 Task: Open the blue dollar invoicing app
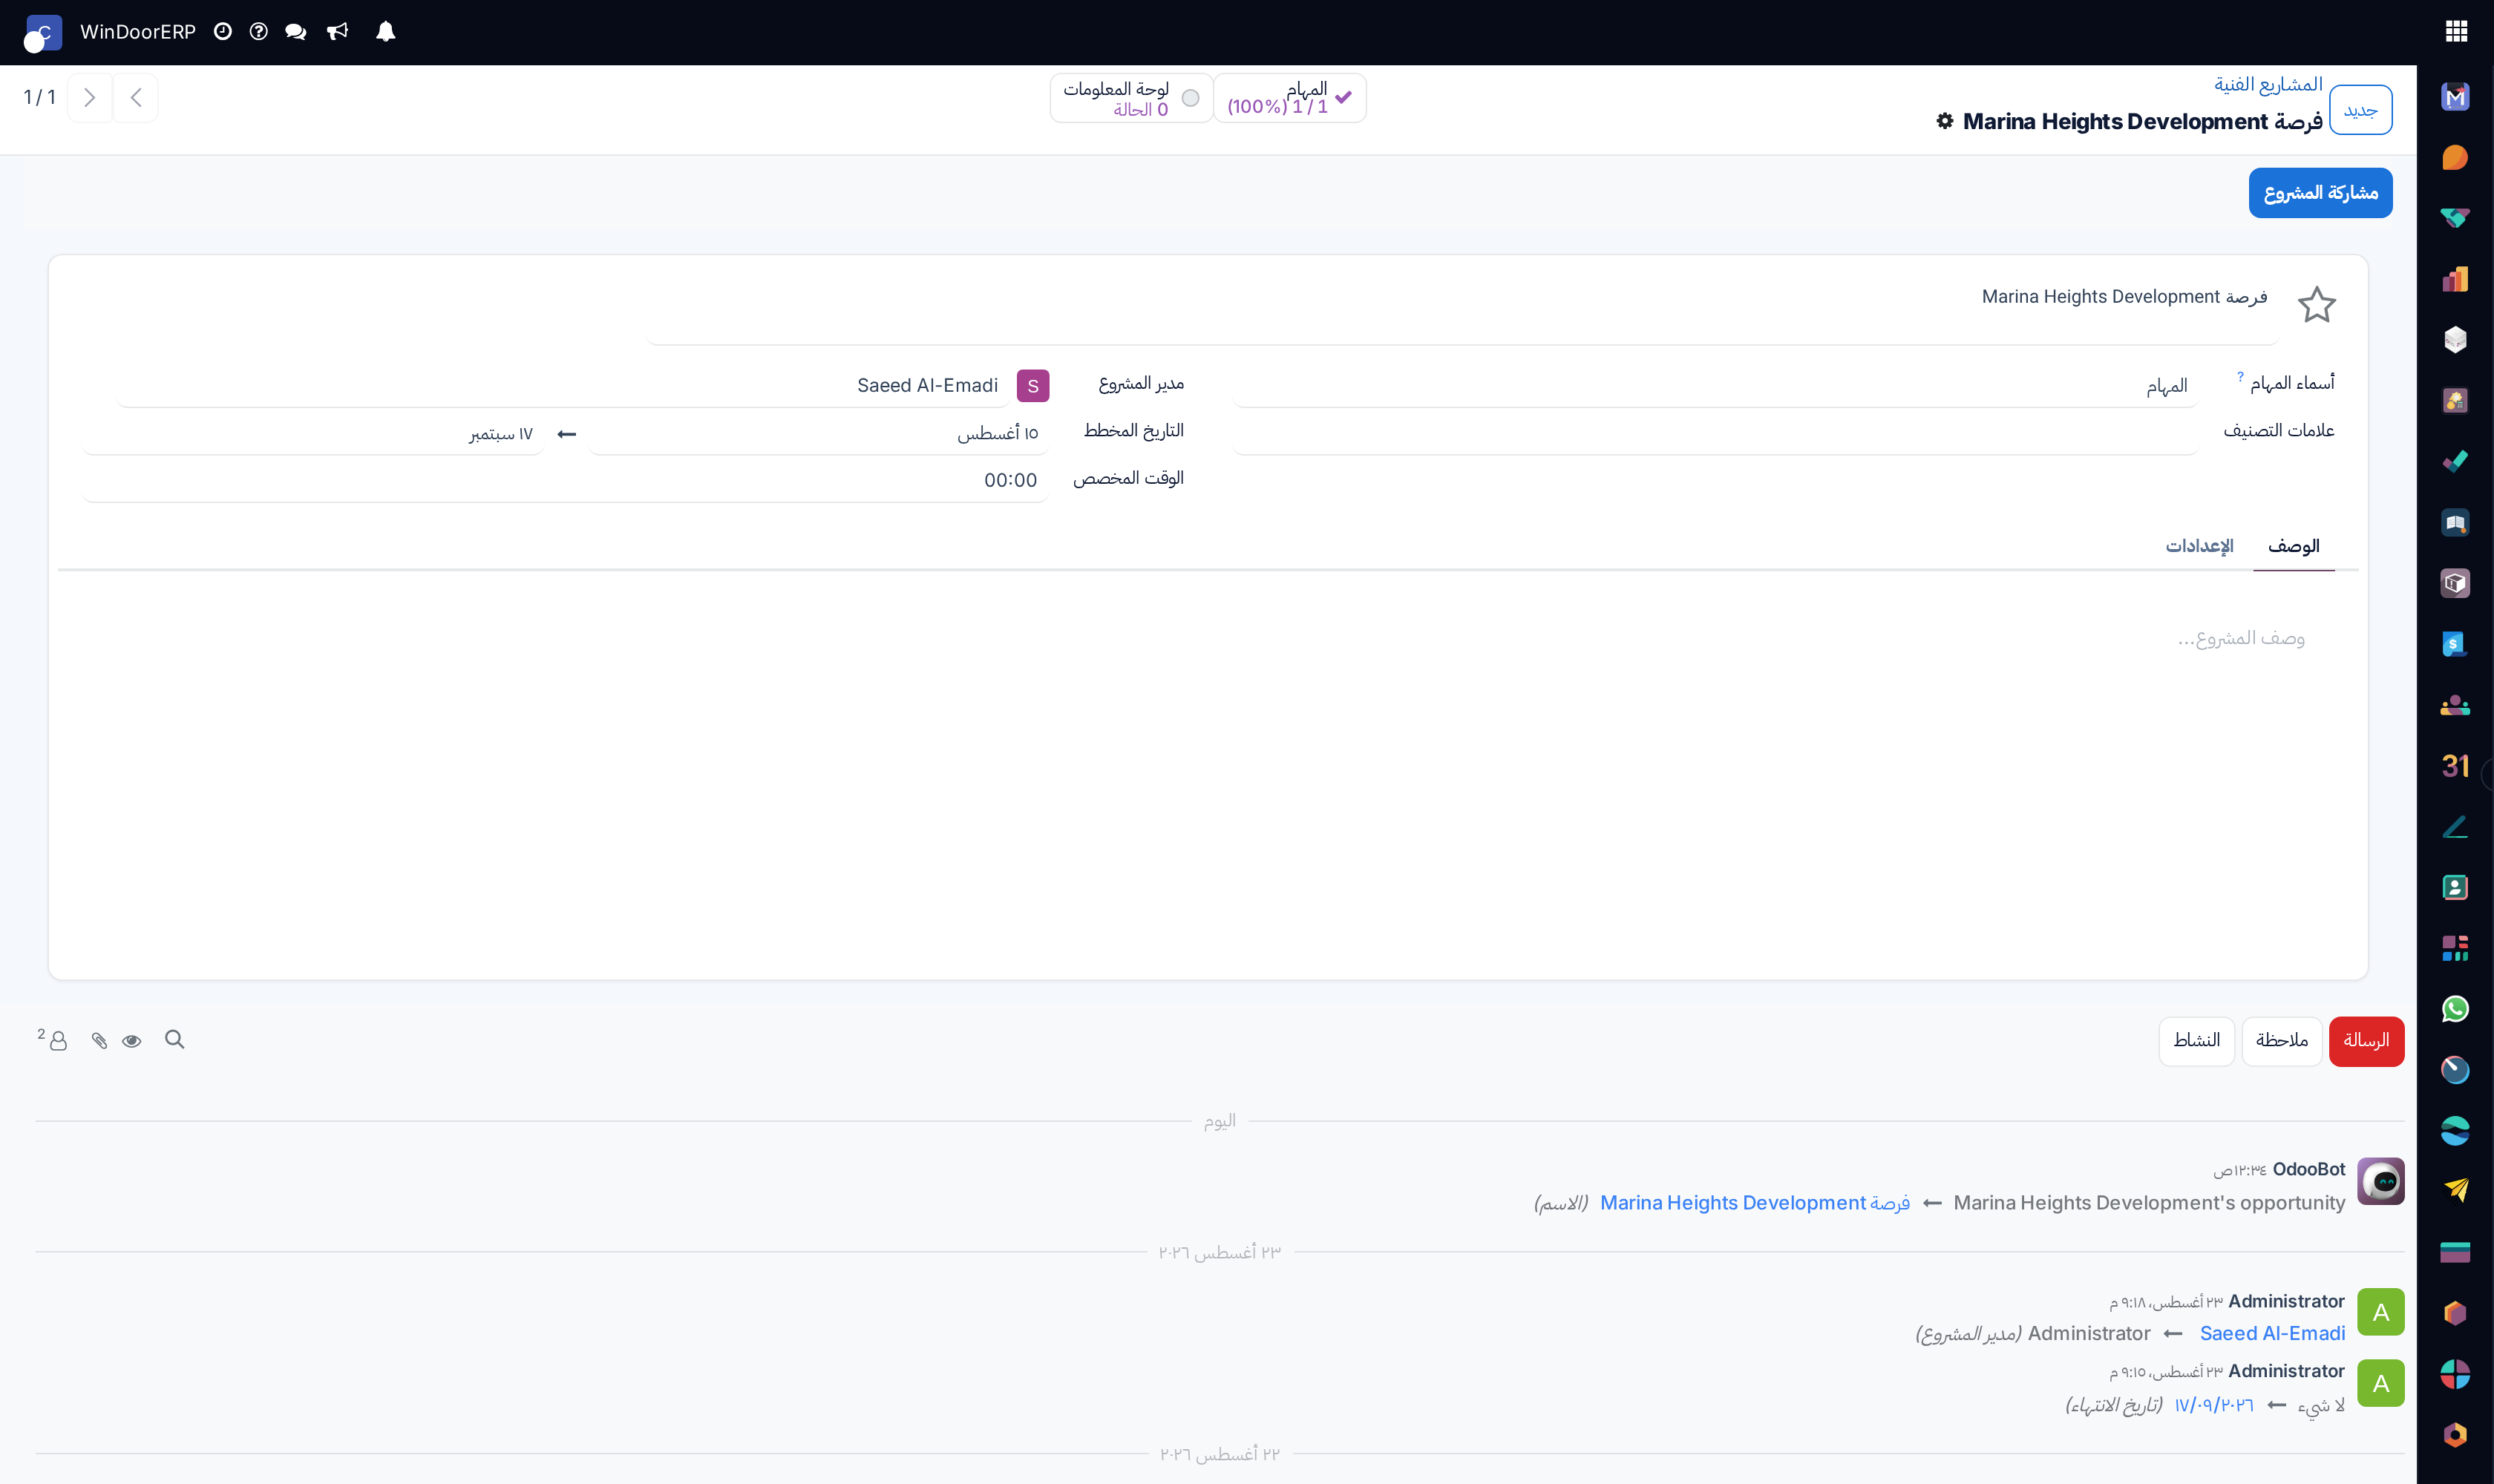pyautogui.click(x=2455, y=644)
